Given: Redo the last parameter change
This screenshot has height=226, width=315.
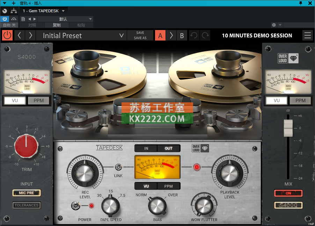Looking at the screenshot, I should click(205, 35).
